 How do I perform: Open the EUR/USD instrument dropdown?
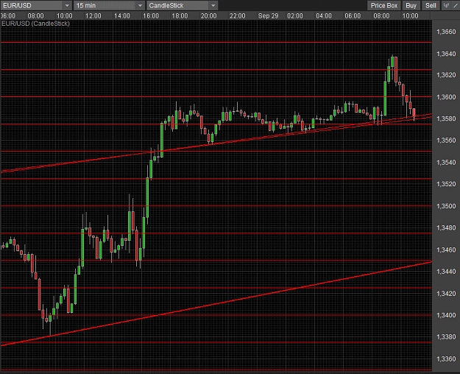36,5
